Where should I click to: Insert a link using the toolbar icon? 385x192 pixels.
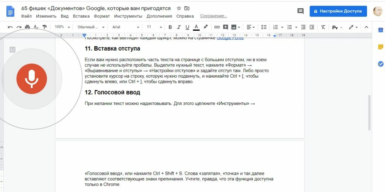pyautogui.click(x=217, y=27)
